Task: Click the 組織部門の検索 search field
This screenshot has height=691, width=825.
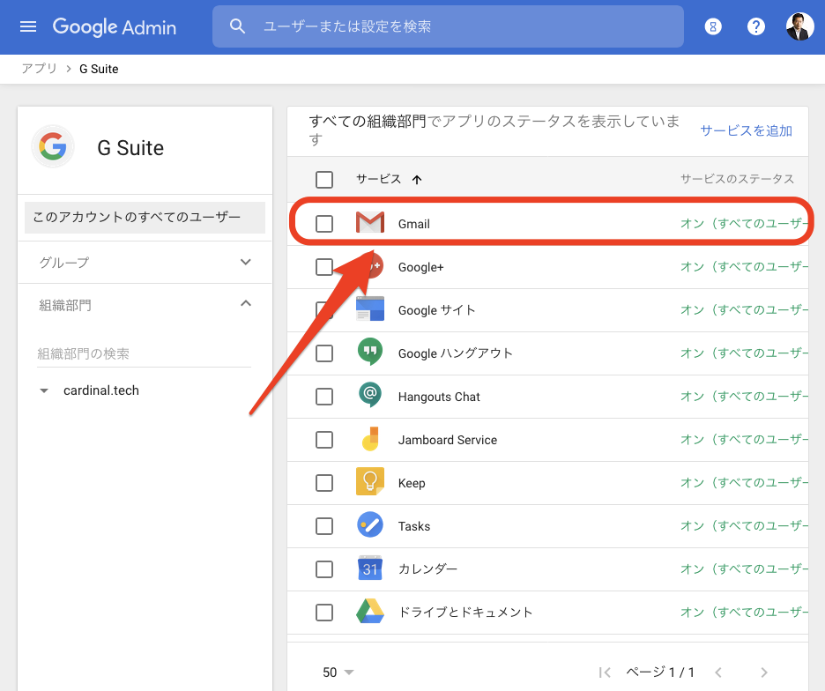Action: (145, 353)
